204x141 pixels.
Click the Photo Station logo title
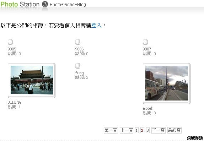[20, 4]
